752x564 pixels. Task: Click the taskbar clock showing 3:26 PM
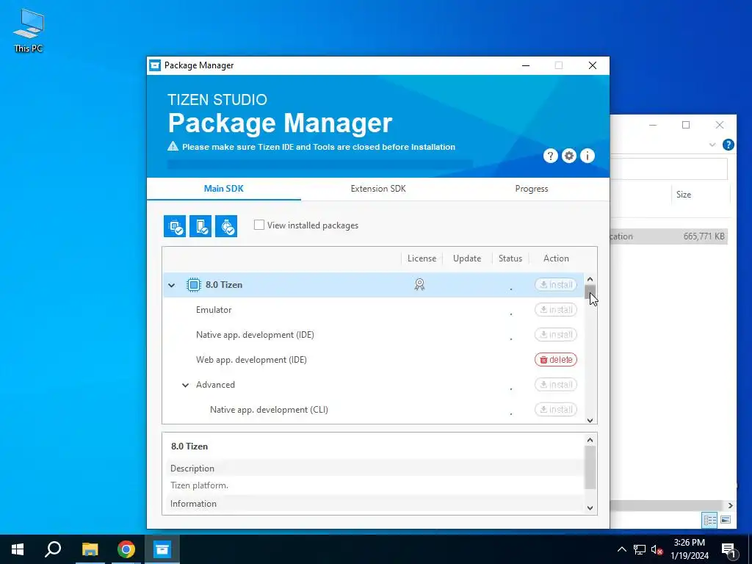(689, 549)
